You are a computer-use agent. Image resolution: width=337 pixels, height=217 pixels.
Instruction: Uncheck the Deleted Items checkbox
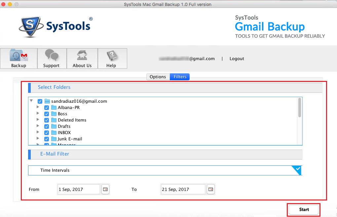[x=47, y=120]
